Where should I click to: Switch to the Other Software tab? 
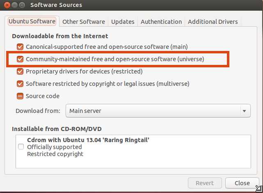point(84,22)
